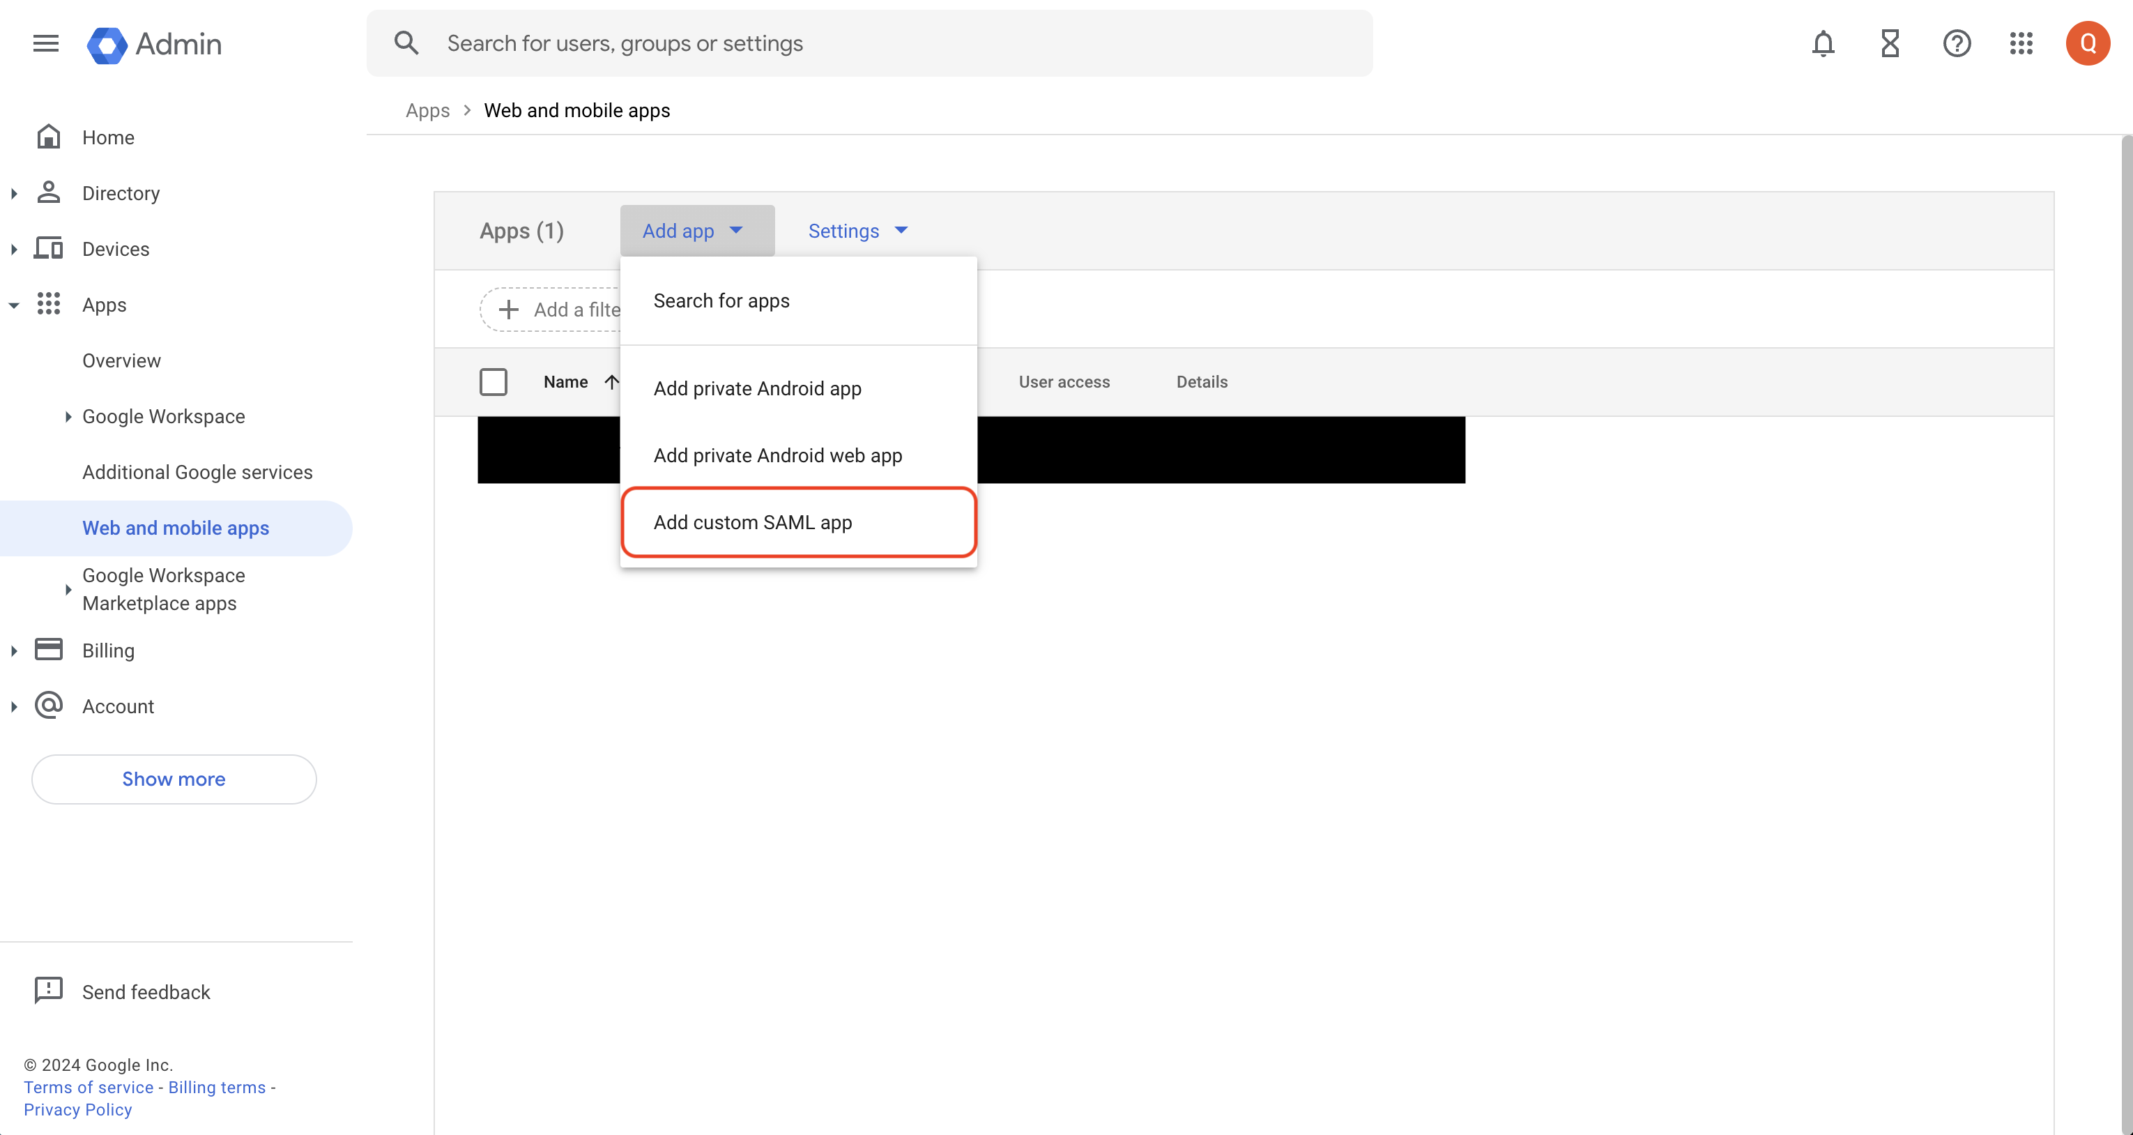Open the help question mark icon

[x=1957, y=43]
